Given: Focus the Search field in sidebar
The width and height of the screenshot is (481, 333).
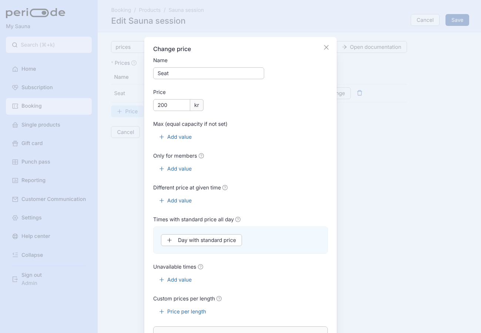Looking at the screenshot, I should 49,45.
